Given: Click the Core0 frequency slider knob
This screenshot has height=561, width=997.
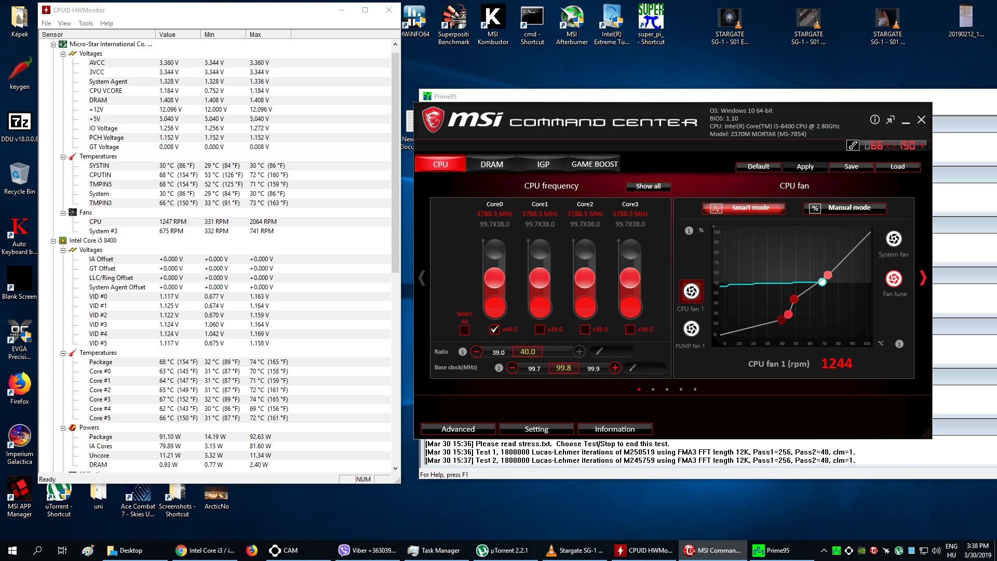Looking at the screenshot, I should [494, 278].
